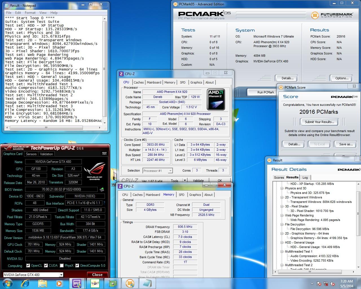Collapse the Web Page Rendering node
Viewport: 361px width, 289px height.
pyautogui.click(x=282, y=215)
